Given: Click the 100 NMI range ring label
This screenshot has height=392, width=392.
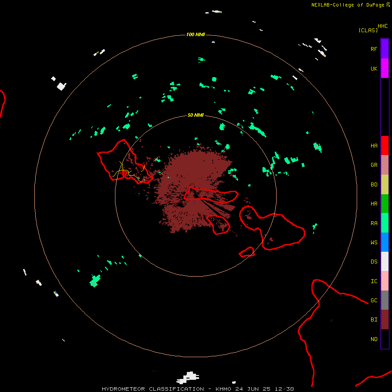Looking at the screenshot, I should click(x=196, y=34).
